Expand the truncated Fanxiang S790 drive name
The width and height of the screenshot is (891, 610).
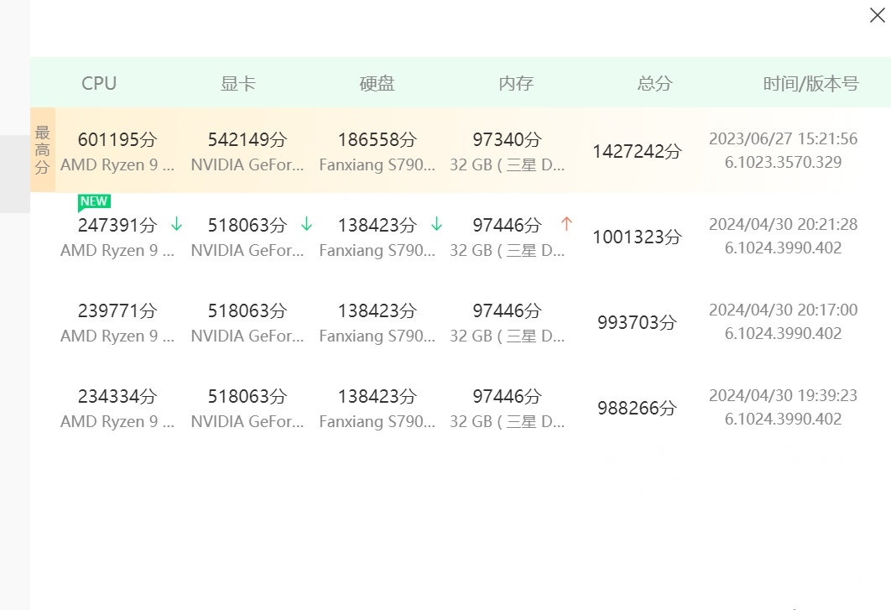[x=378, y=164]
